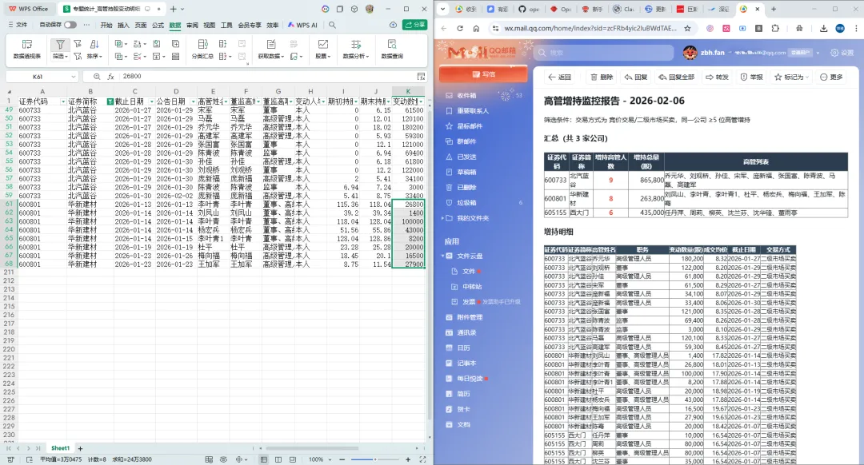Click 返回 back button in mail view
The height and width of the screenshot is (465, 864).
pyautogui.click(x=559, y=77)
